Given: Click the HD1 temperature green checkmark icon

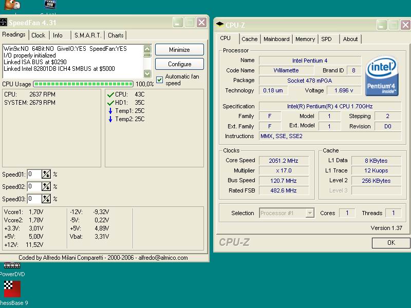Looking at the screenshot, I should (110, 103).
